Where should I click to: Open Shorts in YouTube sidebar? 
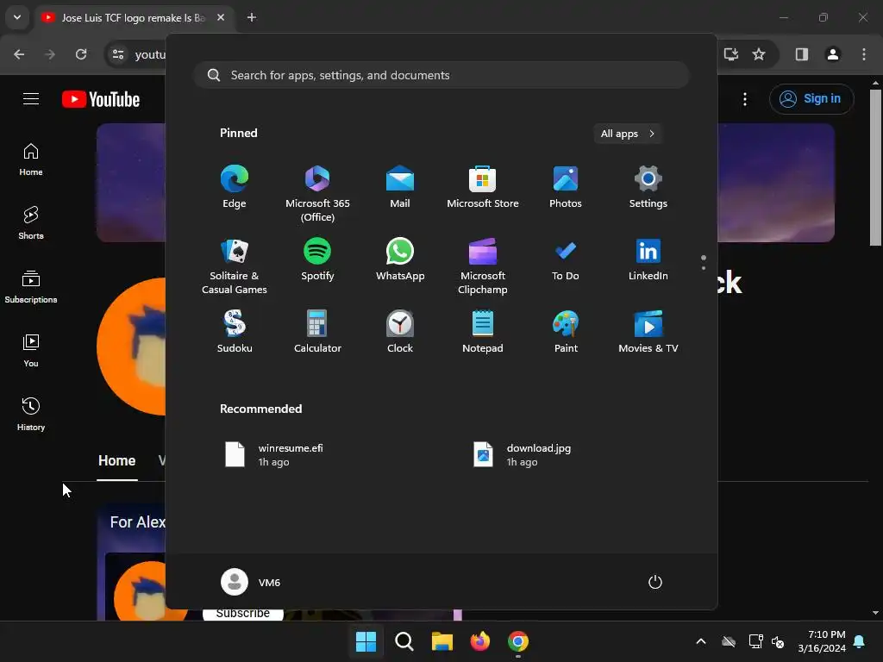tap(31, 223)
